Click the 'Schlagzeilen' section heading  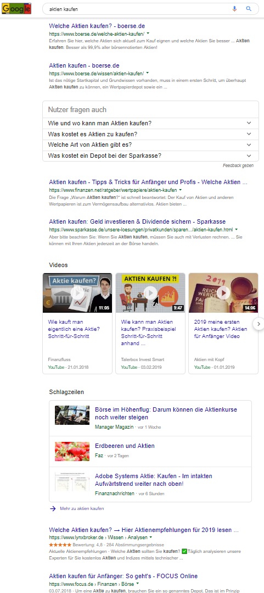[66, 392]
